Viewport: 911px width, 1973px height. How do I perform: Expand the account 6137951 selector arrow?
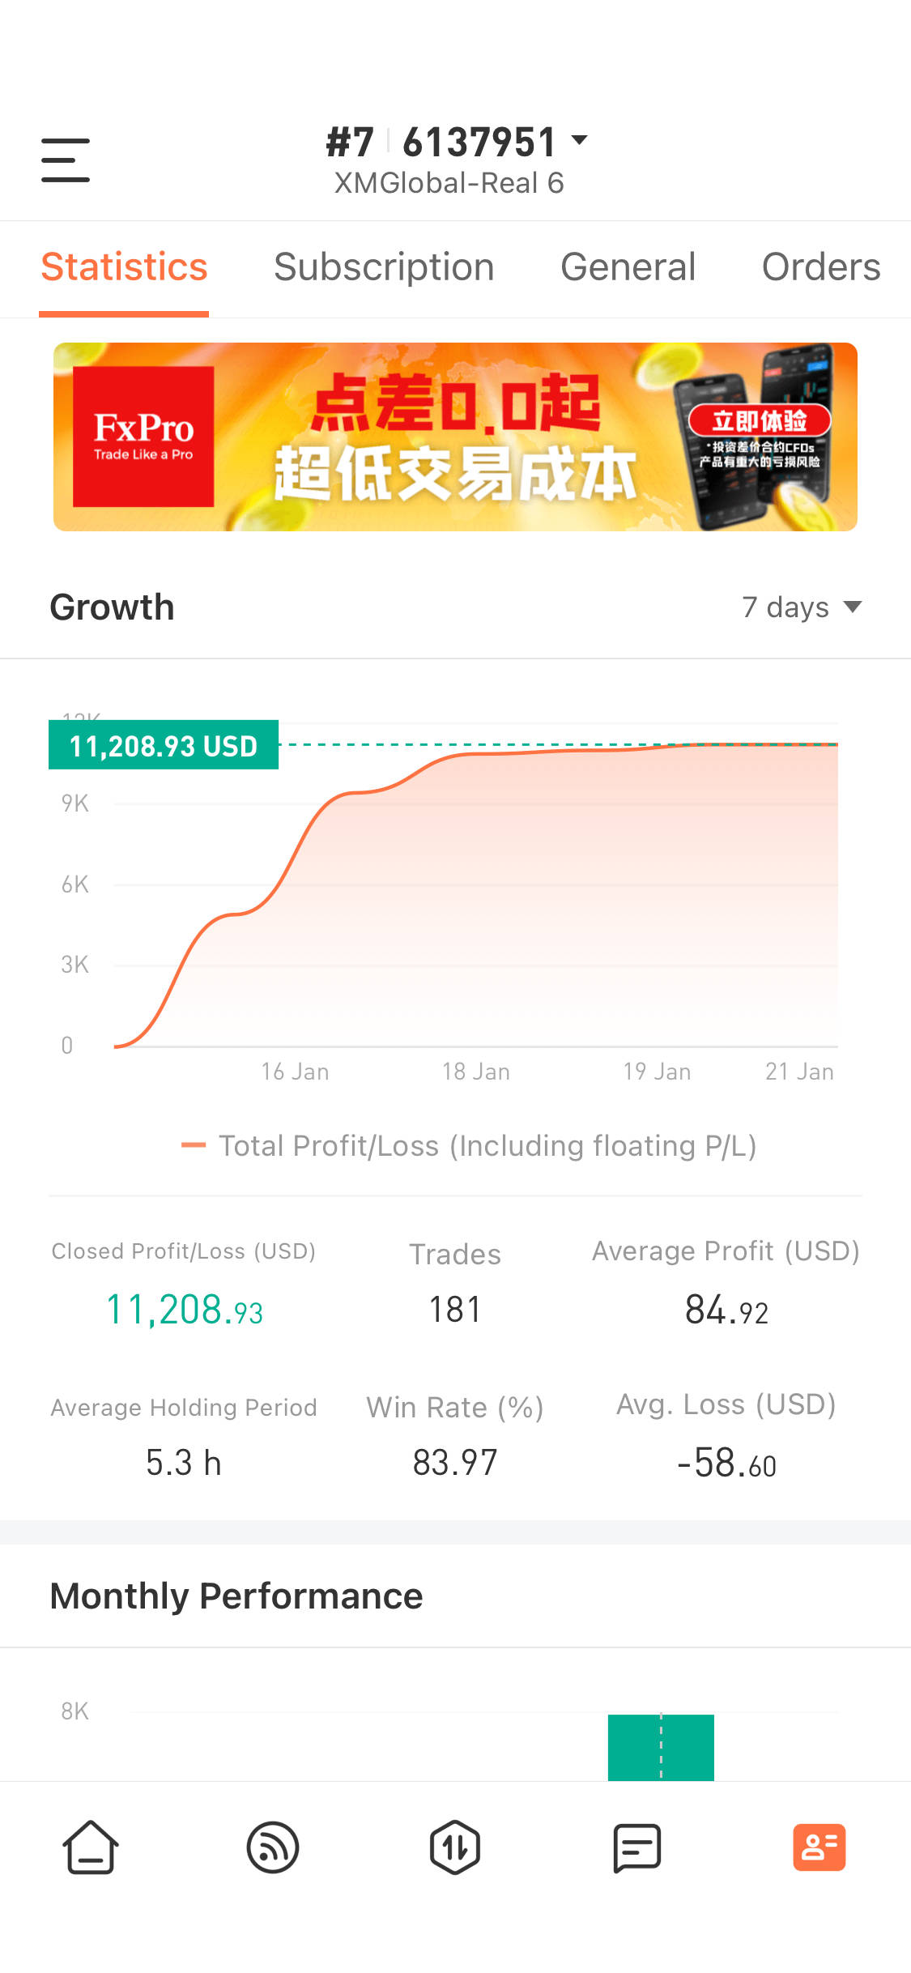tap(579, 140)
